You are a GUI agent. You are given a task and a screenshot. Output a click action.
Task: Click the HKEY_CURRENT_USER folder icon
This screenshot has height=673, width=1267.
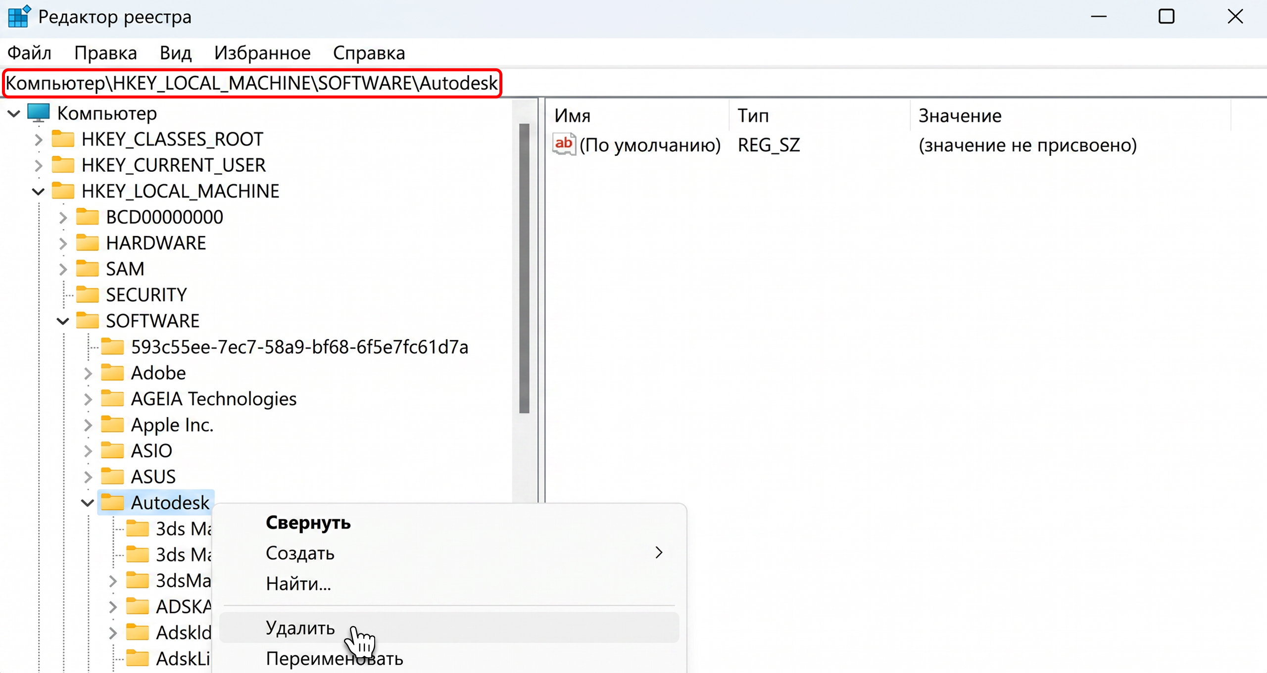tap(63, 165)
